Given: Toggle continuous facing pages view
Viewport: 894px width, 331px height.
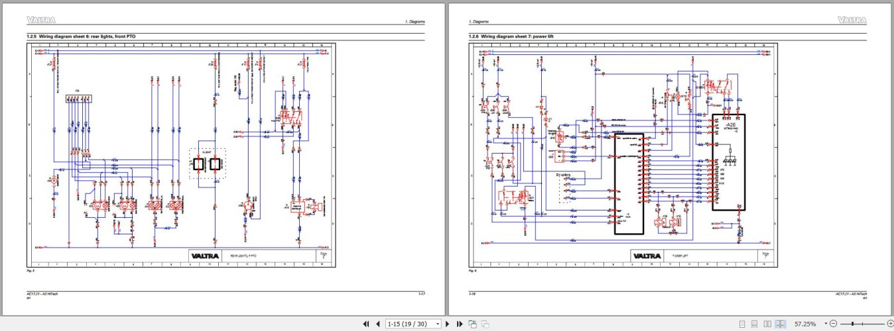Looking at the screenshot, I should click(780, 324).
